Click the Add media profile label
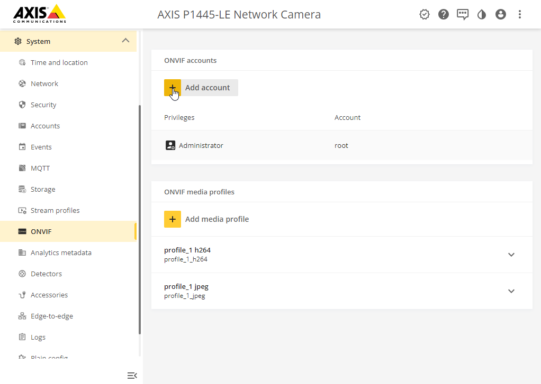Screen dimensions: 541x384 tap(217, 219)
